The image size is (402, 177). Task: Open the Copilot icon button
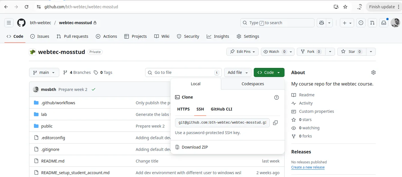tap(322, 23)
